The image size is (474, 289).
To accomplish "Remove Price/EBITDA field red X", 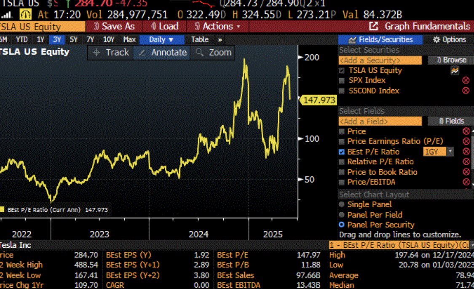I will click(x=466, y=182).
